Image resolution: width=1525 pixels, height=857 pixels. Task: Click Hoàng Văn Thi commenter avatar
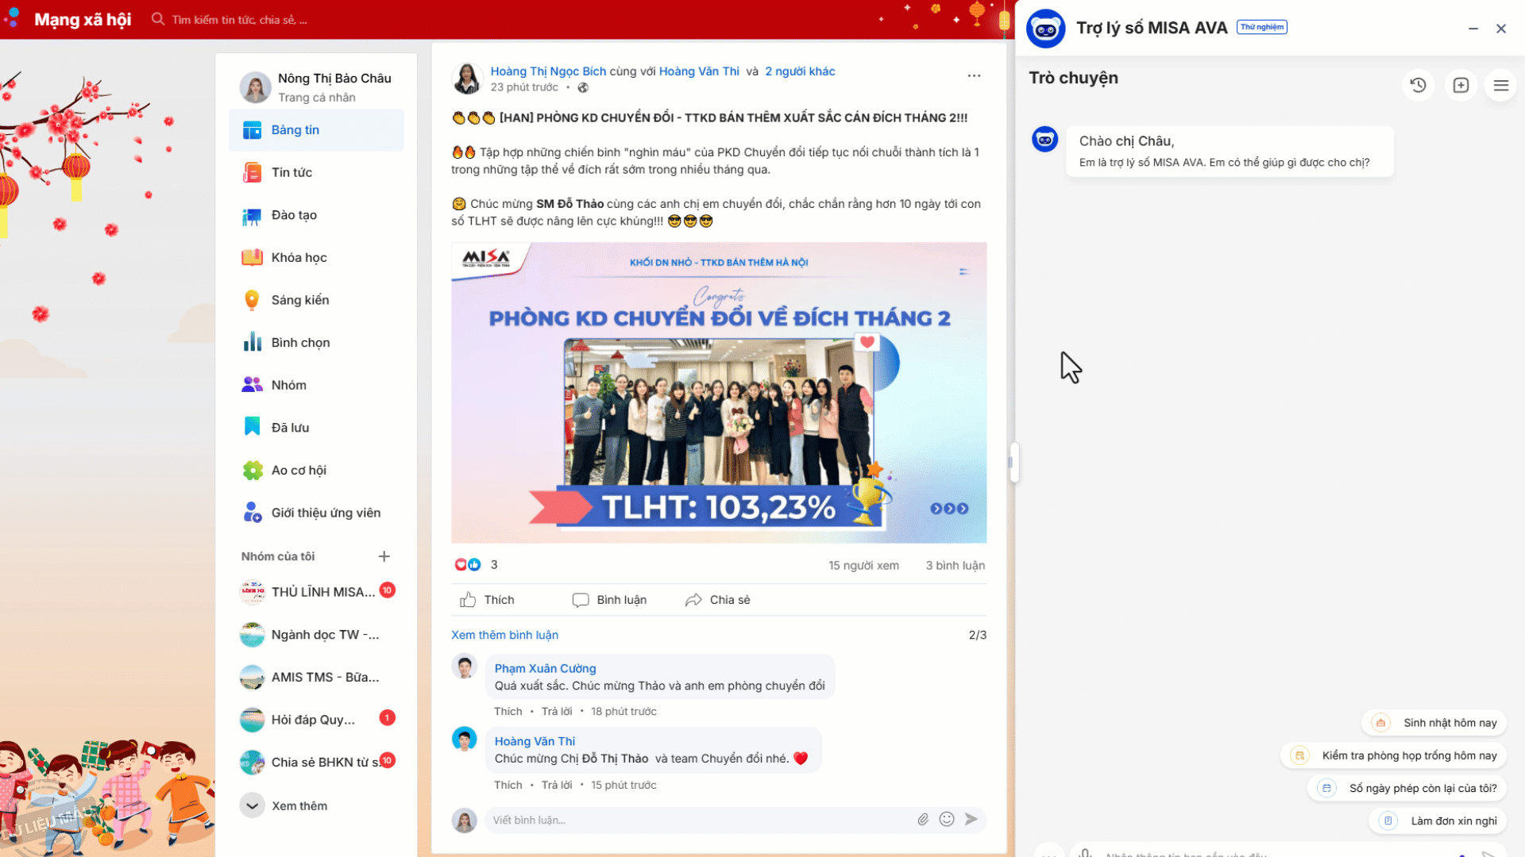tap(464, 739)
